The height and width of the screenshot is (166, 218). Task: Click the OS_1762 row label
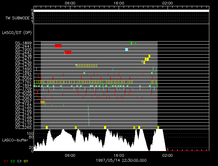23,82
